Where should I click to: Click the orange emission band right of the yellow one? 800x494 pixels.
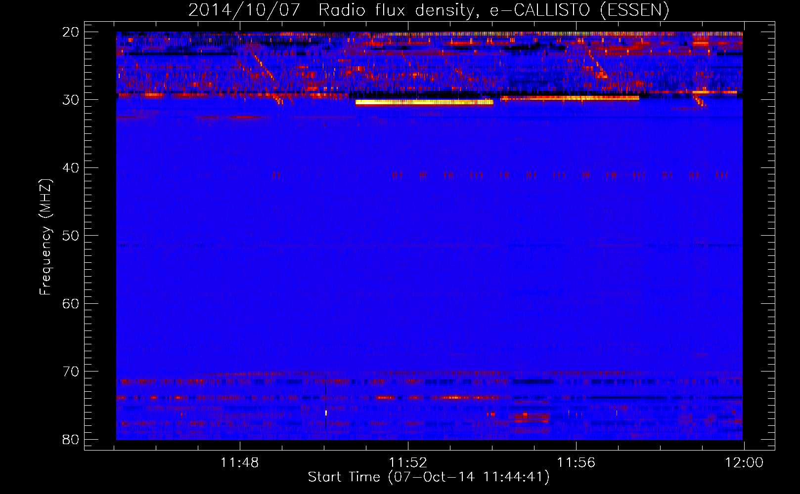click(570, 98)
